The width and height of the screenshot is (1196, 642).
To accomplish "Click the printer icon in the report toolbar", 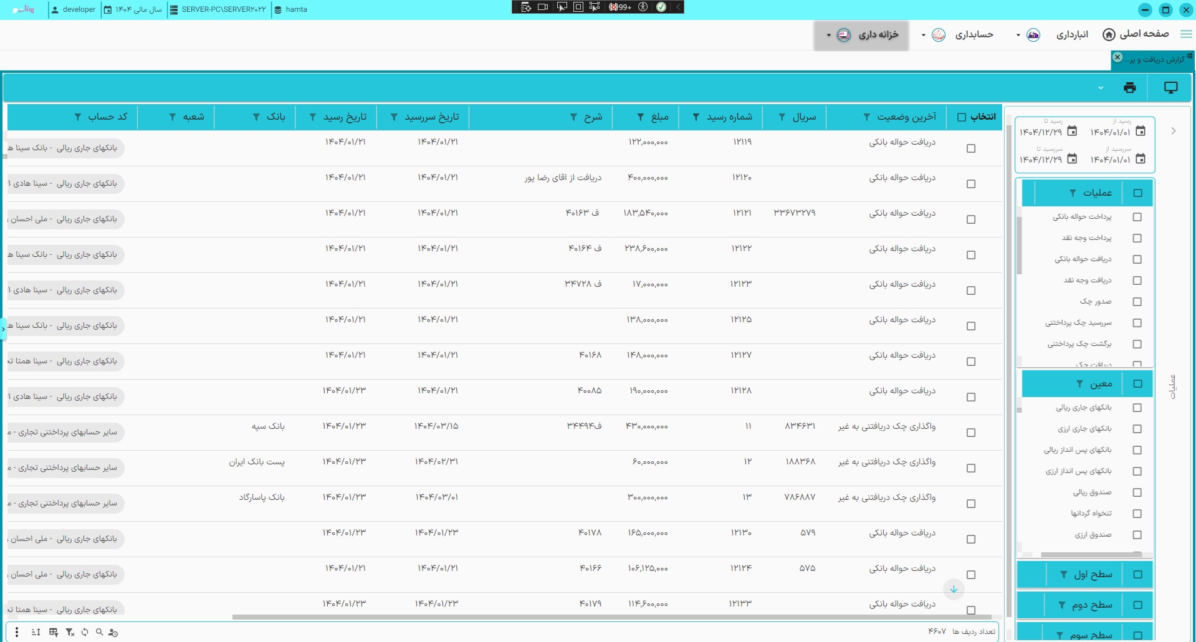I will (1129, 88).
